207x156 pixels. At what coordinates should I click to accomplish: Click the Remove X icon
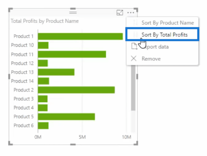134,58
